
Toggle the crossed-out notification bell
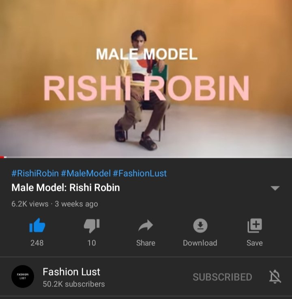pyautogui.click(x=275, y=277)
